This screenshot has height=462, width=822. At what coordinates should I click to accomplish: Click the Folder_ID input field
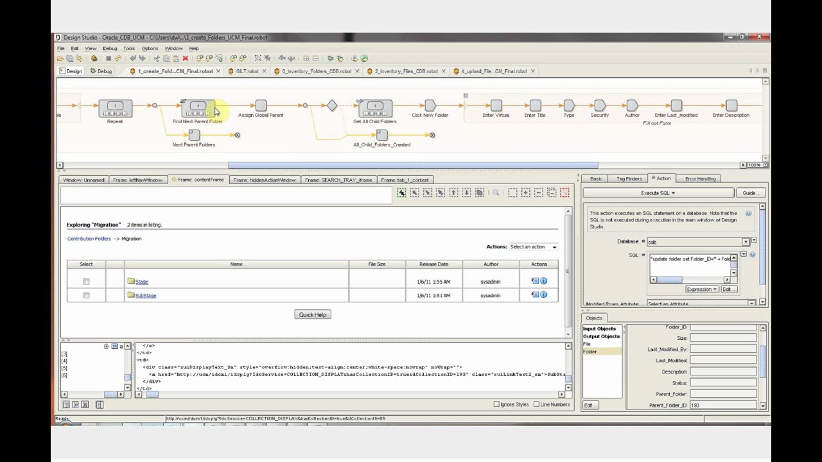(x=724, y=327)
